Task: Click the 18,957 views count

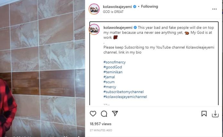Action: pyautogui.click(x=101, y=124)
